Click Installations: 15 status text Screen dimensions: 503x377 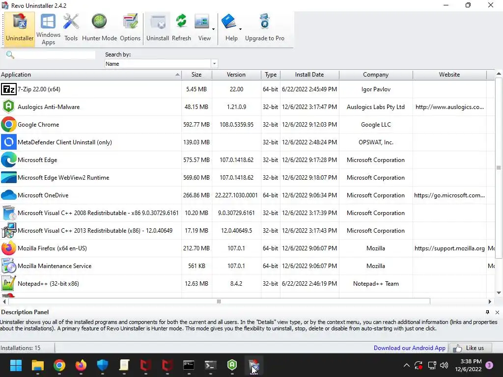(x=21, y=348)
